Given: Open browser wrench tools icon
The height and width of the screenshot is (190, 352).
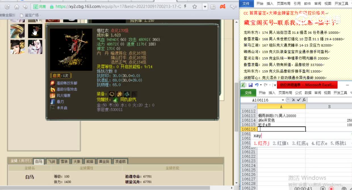Looking at the screenshot, I should pyautogui.click(x=233, y=7).
